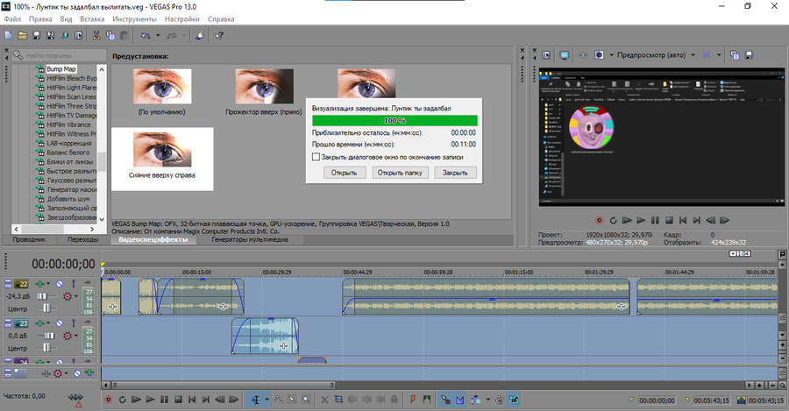Click the crop Trim icon in bottom toolbar

(338, 400)
